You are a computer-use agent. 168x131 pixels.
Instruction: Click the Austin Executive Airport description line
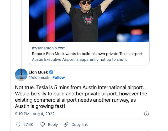click(x=79, y=59)
